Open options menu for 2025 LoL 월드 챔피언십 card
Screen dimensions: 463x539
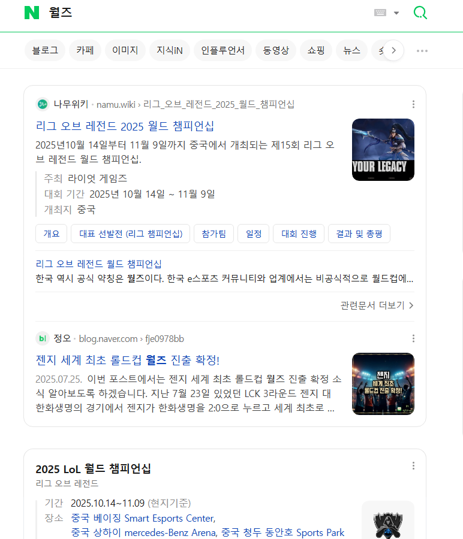click(x=413, y=466)
